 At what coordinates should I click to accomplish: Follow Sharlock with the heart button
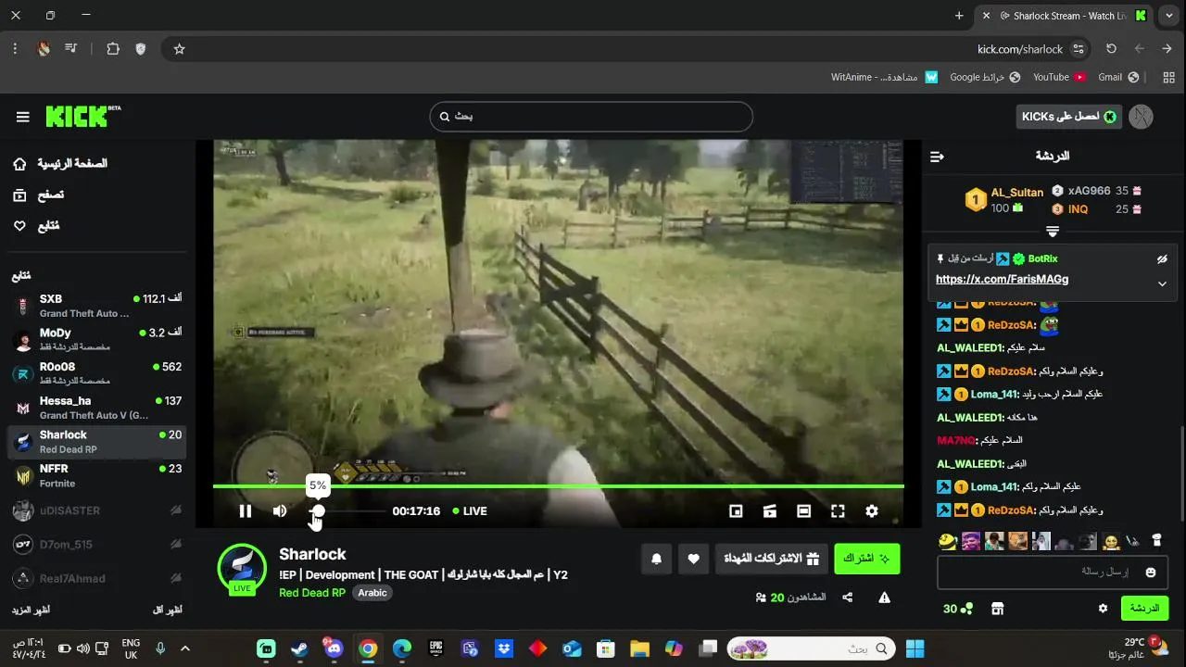tap(693, 559)
